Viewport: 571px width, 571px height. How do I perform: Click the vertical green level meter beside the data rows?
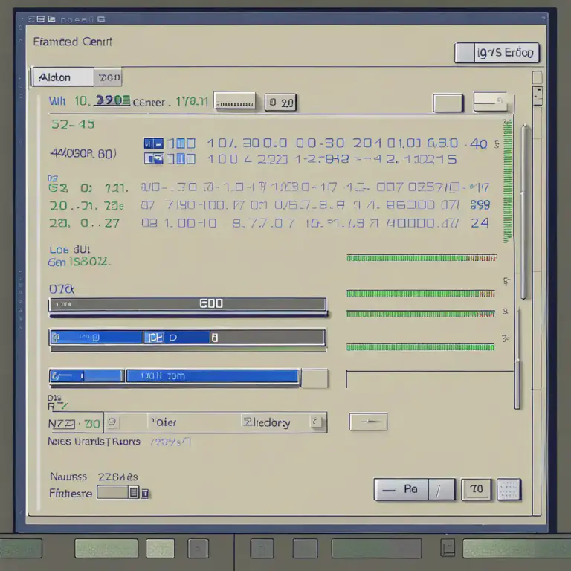[507, 181]
